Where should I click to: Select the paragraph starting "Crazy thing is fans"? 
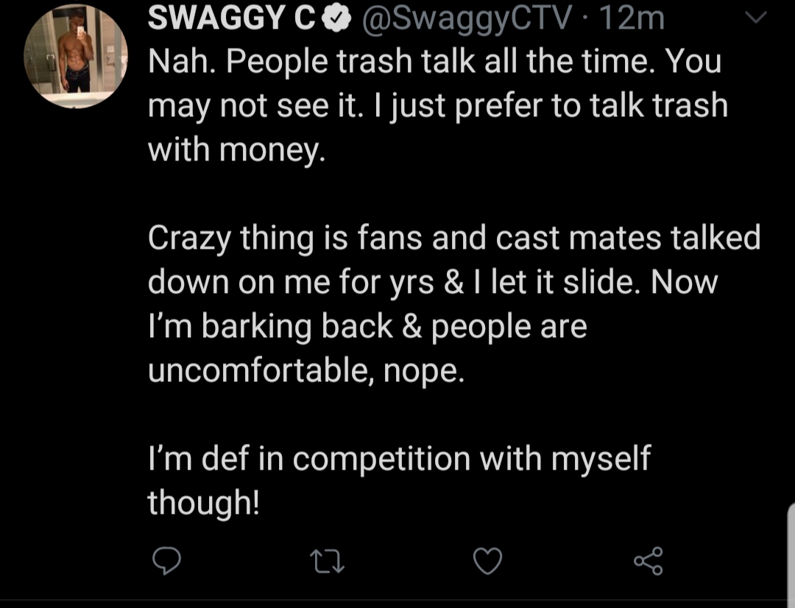[x=454, y=304]
